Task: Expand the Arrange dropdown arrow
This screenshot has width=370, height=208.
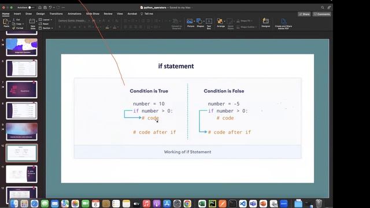Action: tap(224, 21)
